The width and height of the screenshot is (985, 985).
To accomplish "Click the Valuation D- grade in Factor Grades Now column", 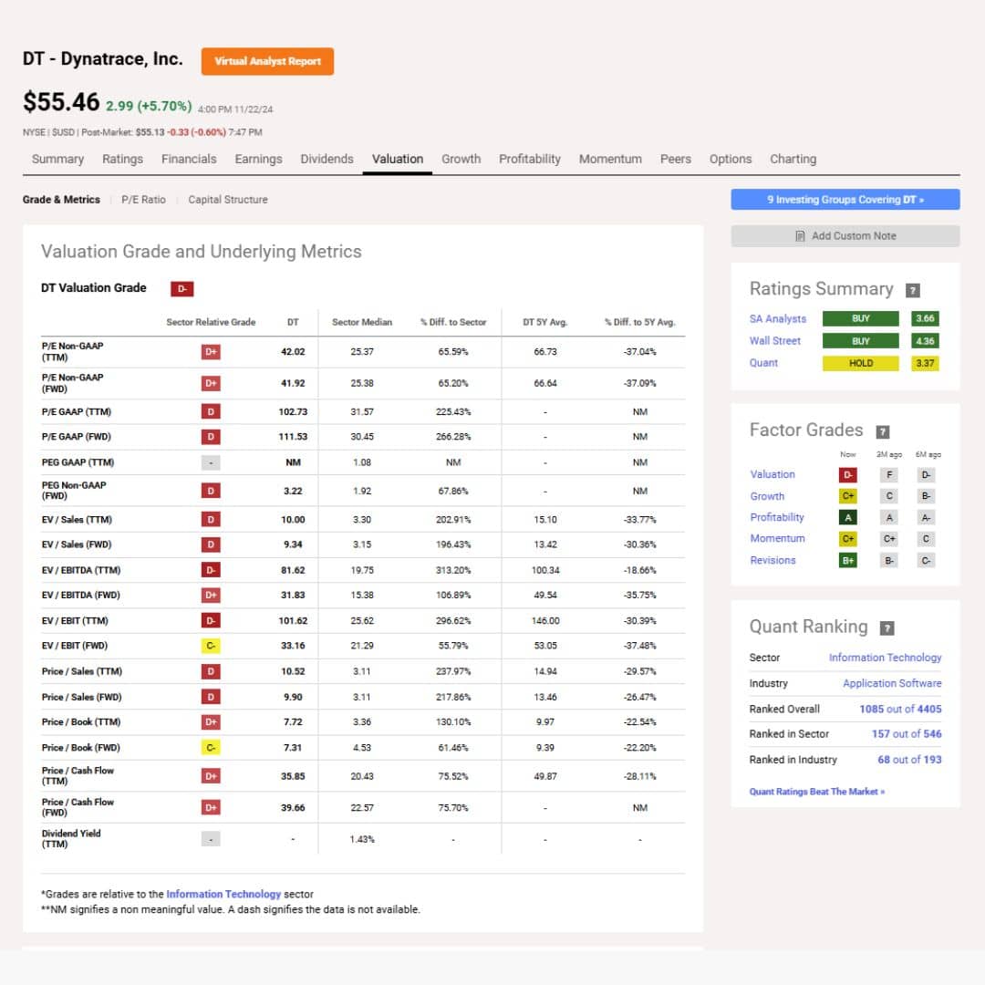I will (847, 475).
